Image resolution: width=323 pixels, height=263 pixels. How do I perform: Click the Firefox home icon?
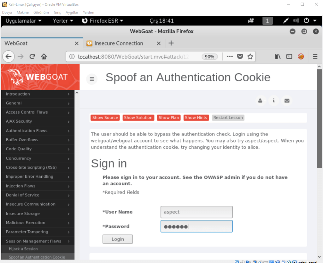click(44, 57)
